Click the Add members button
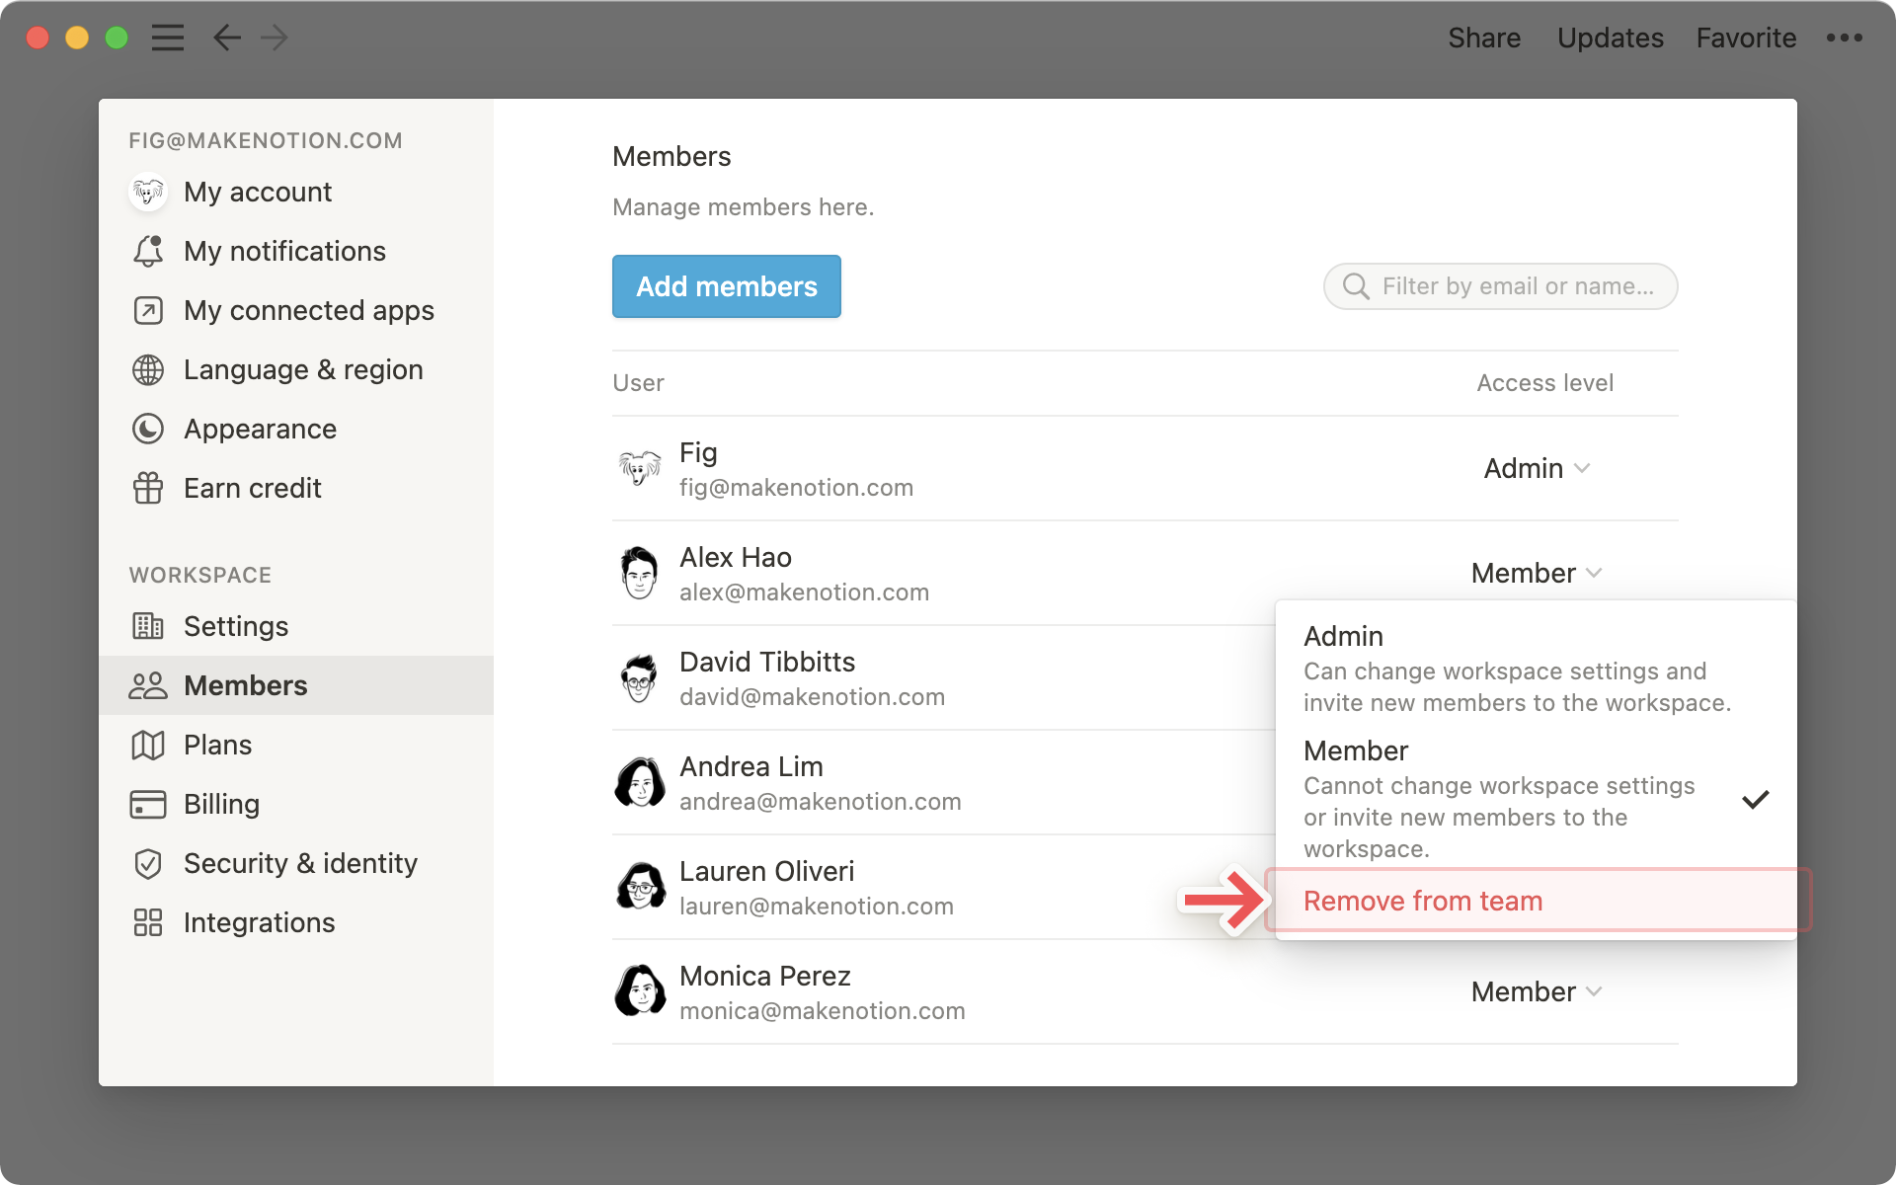The image size is (1896, 1185). click(727, 286)
